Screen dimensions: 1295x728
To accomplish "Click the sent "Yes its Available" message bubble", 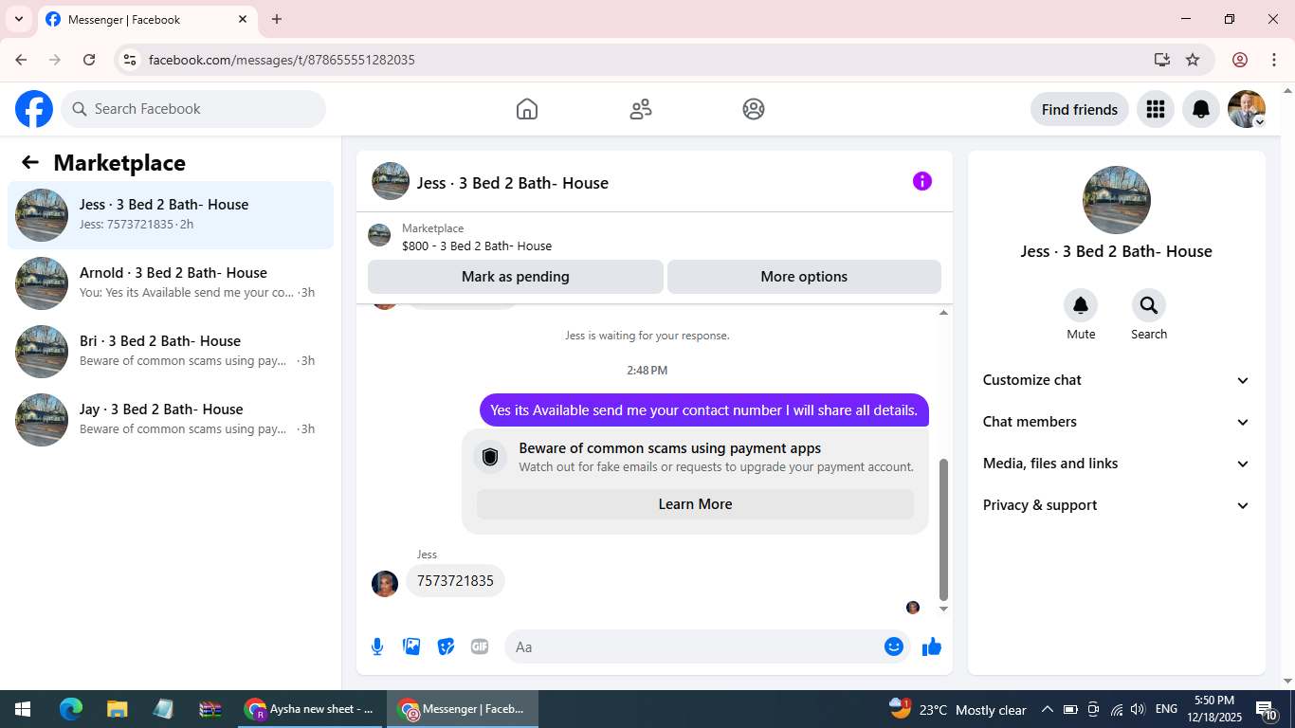I will [x=704, y=410].
